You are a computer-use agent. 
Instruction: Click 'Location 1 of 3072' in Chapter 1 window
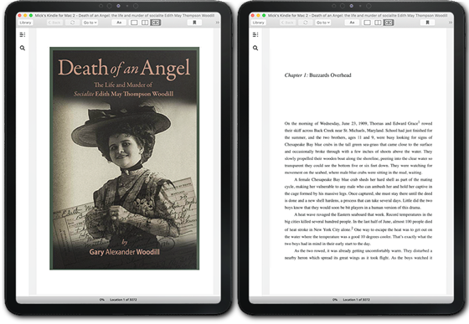coord(356,300)
